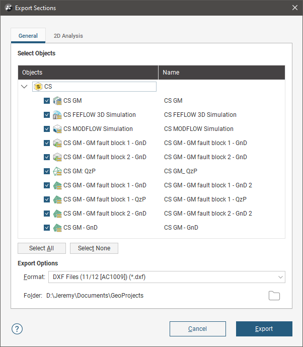The width and height of the screenshot is (303, 347).
Task: Click the CS GM - GnD icon
Action: [57, 228]
